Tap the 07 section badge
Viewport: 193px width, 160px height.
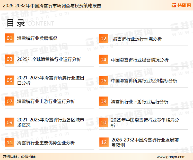click(x=10, y=101)
